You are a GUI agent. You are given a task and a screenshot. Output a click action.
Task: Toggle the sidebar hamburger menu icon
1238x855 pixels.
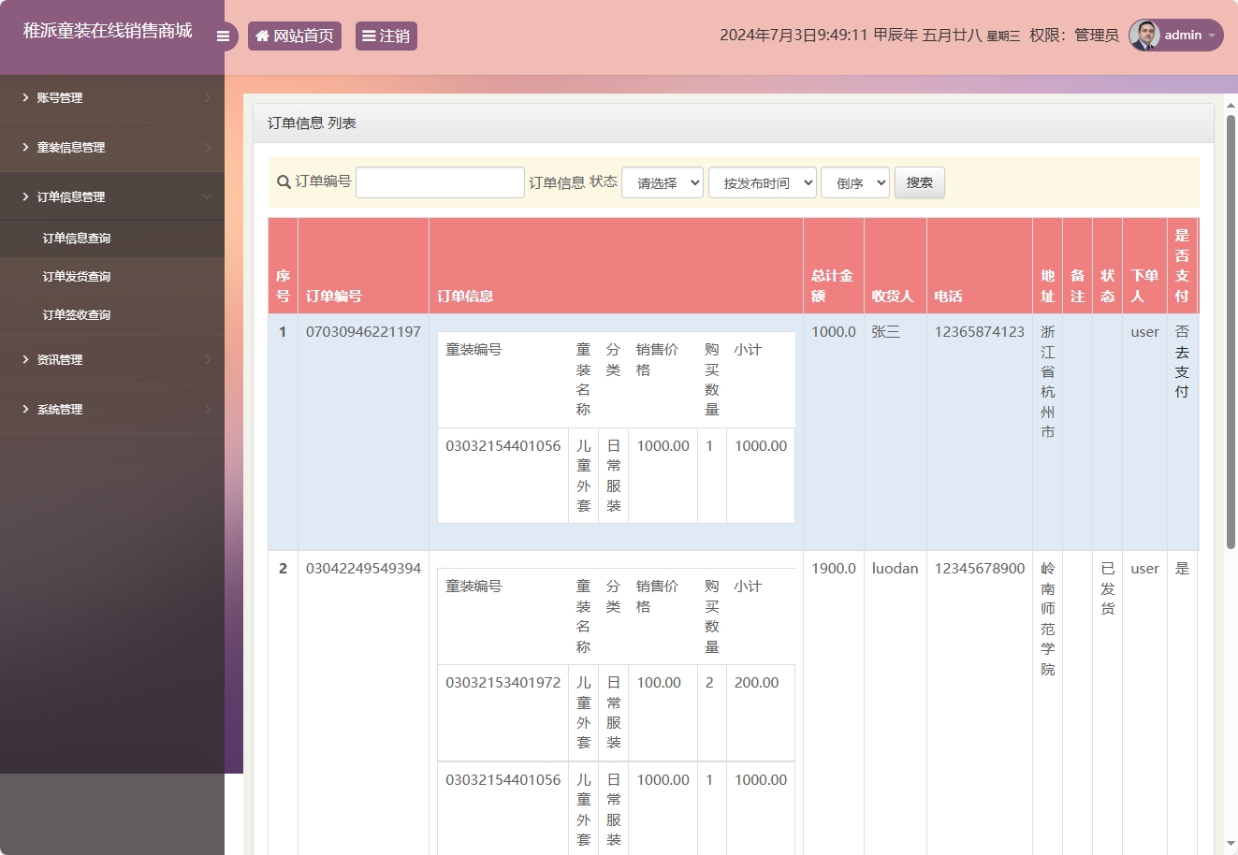coord(223,36)
